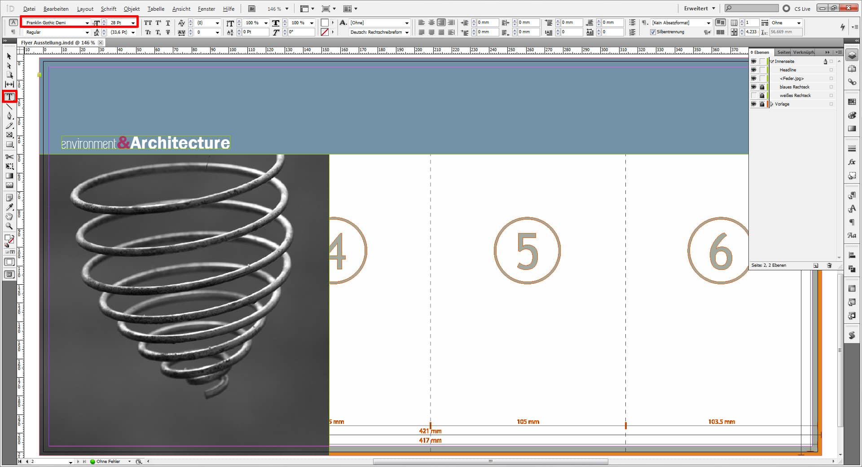This screenshot has width=862, height=467.
Task: Activate the Eyedropper tool
Action: pos(9,207)
